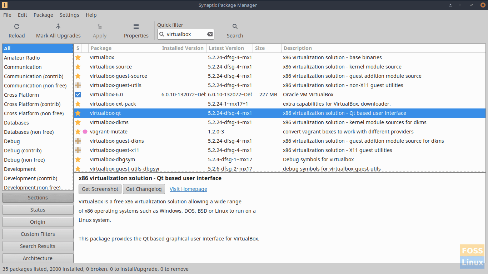Switch to the Status view button
Image resolution: width=488 pixels, height=274 pixels.
click(x=38, y=210)
